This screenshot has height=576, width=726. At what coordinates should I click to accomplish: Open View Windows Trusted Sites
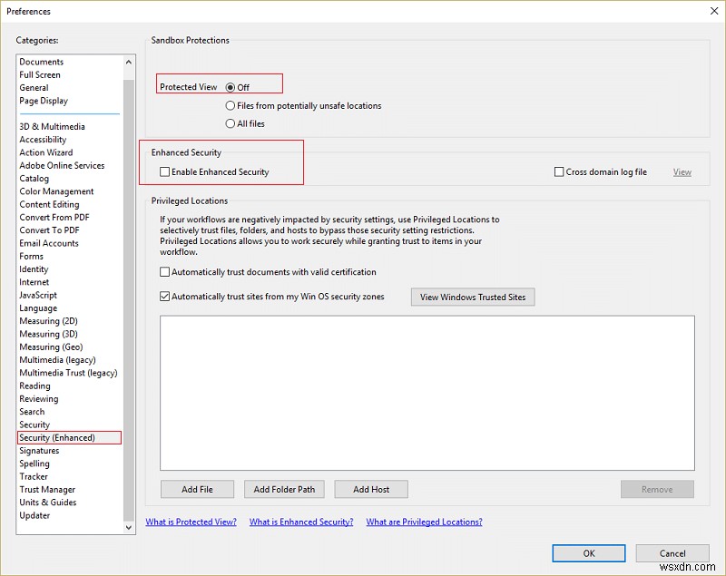[473, 297]
